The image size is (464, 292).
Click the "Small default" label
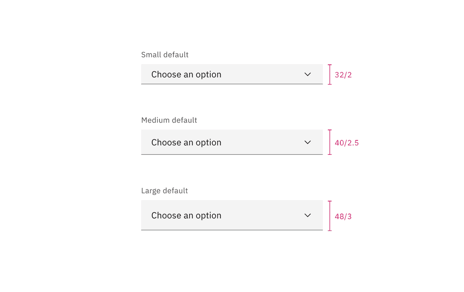point(165,55)
